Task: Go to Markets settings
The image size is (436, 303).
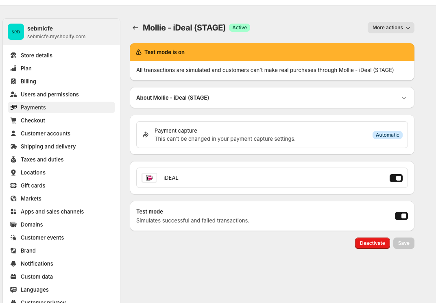Action: [61, 198]
